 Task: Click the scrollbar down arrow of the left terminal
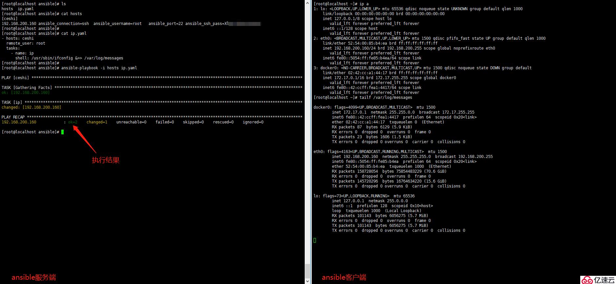(307, 281)
